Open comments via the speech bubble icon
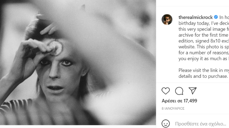This screenshot has width=229, height=128. pyautogui.click(x=179, y=91)
